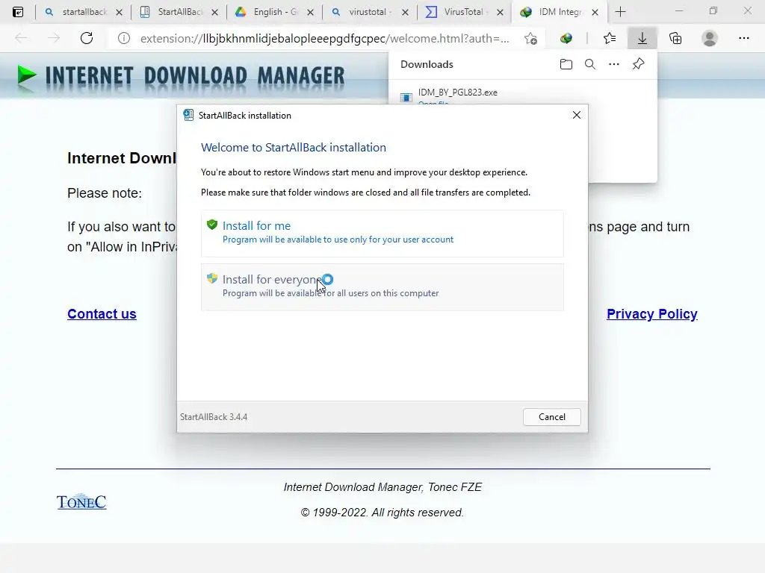This screenshot has width=765, height=573.
Task: Click the address bar URL
Action: click(x=324, y=39)
